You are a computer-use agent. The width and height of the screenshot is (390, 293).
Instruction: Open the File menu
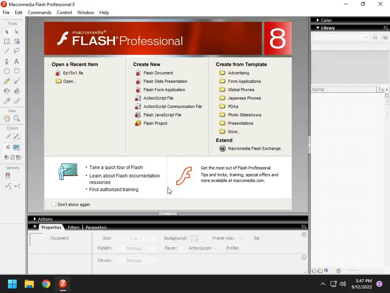tap(6, 13)
